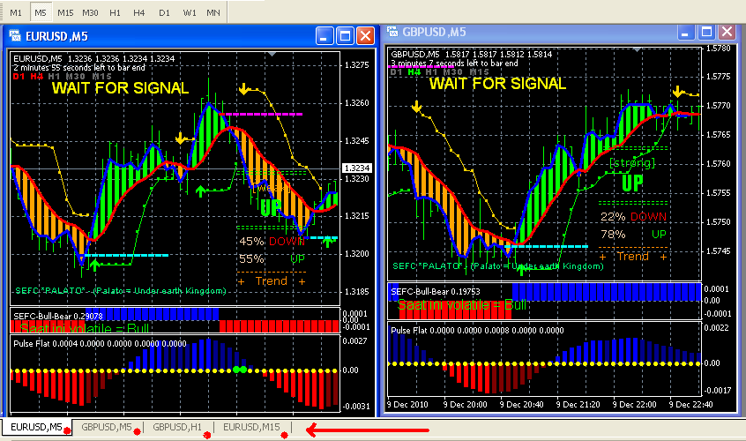This screenshot has height=441, width=746.
Task: Minimize the EURUSD,M5 chart window
Action: (x=325, y=36)
